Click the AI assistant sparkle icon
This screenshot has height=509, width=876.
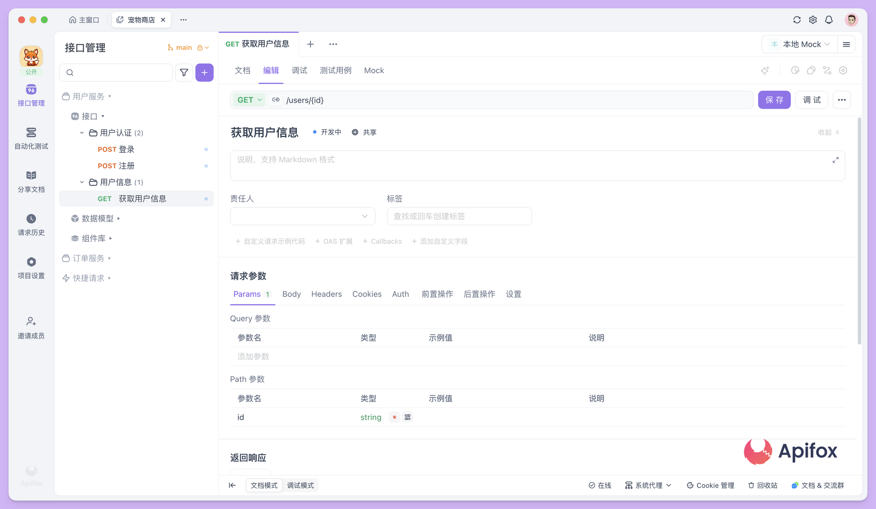[765, 70]
